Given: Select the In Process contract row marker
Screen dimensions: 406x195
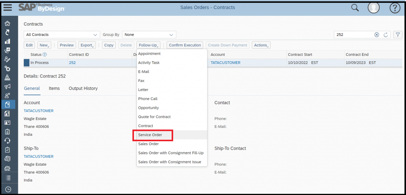Looking at the screenshot, I should coord(27,63).
